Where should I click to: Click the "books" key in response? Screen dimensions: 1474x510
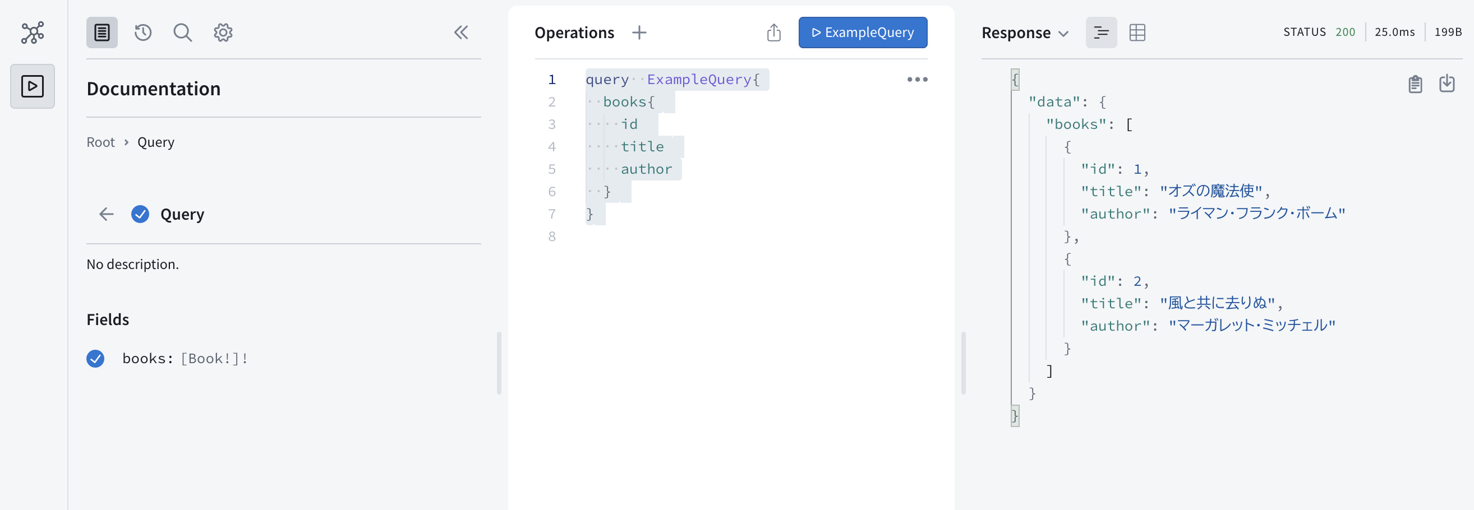[1076, 124]
